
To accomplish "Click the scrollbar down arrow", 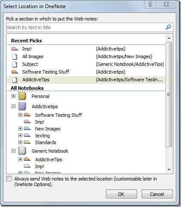I will [169, 169].
